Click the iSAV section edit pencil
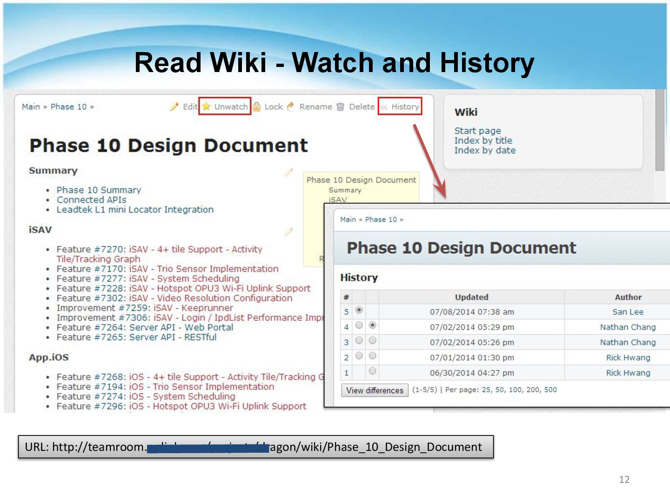Image resolution: width=670 pixels, height=502 pixels. coord(289,231)
